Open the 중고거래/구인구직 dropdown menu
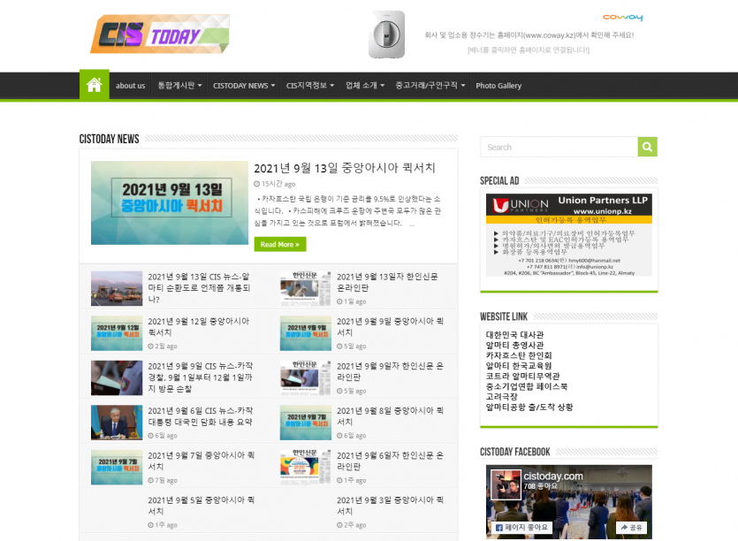738x541 pixels. [430, 86]
